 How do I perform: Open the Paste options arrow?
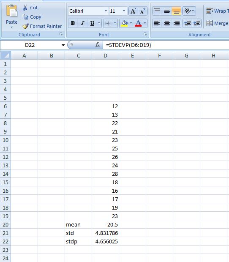tap(11, 27)
